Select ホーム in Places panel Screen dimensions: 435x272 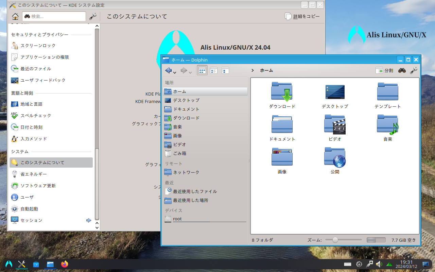click(205, 91)
